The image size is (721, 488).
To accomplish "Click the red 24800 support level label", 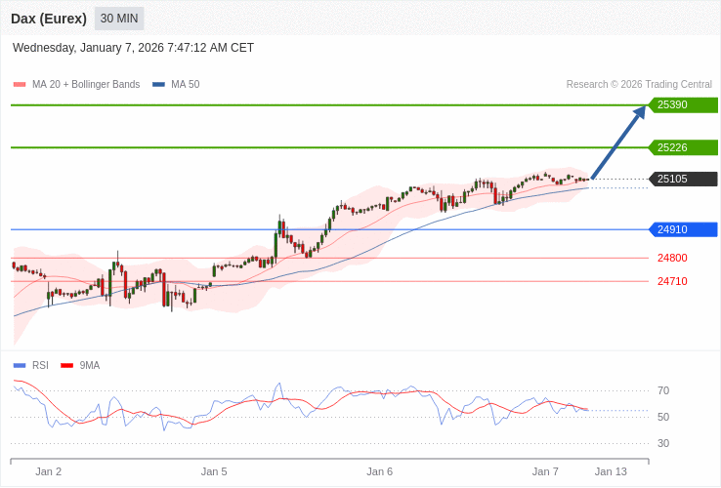I will (672, 258).
